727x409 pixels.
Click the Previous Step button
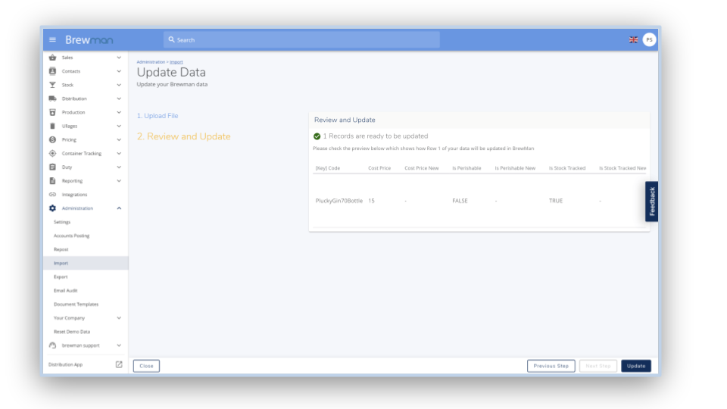point(551,366)
